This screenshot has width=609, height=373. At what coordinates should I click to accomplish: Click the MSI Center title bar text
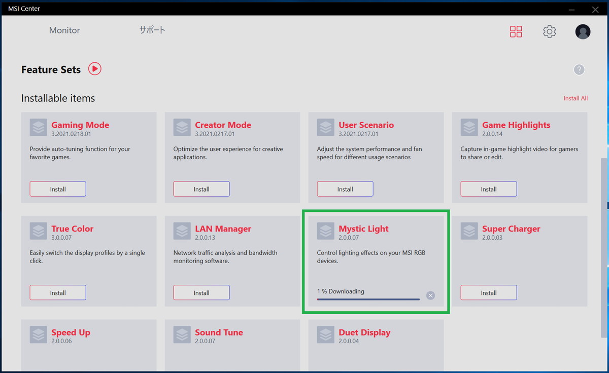click(24, 9)
